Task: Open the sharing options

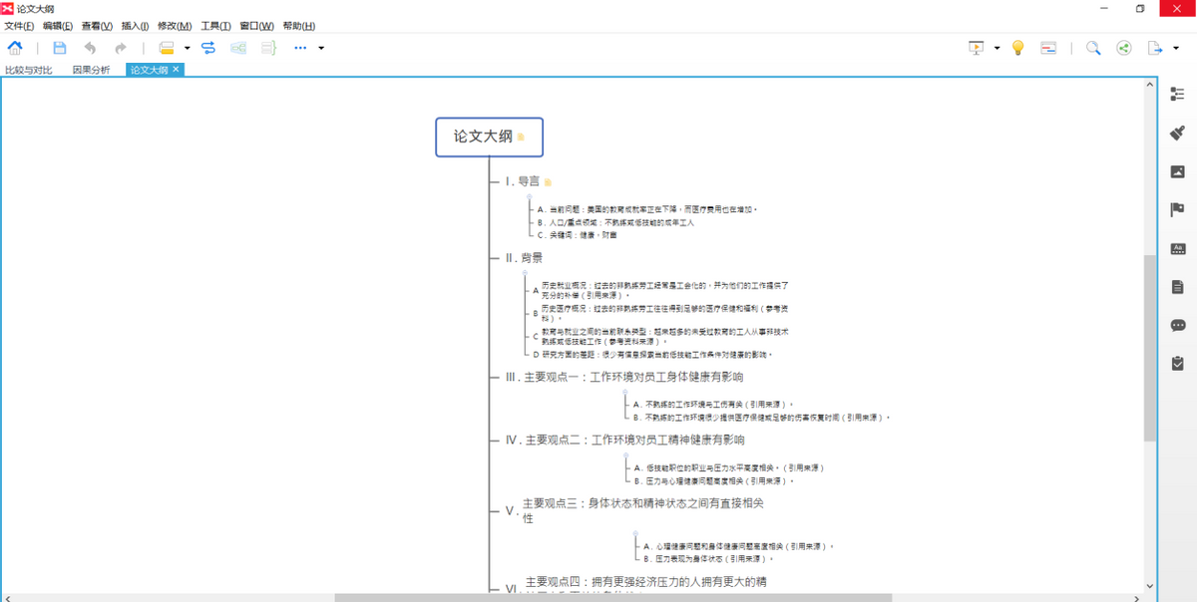Action: point(1123,47)
